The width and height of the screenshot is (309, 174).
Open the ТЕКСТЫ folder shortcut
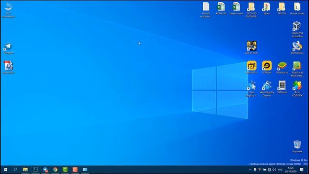[282, 8]
